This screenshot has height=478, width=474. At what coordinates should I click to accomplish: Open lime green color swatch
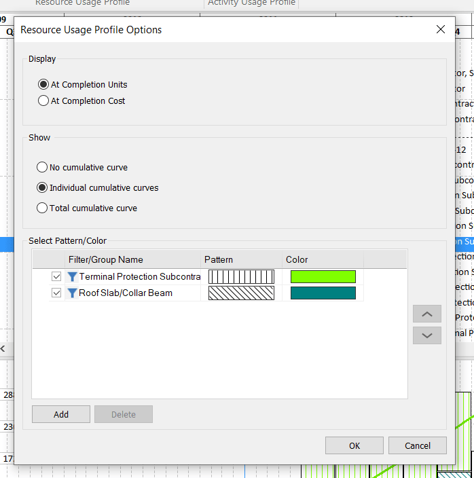point(323,276)
